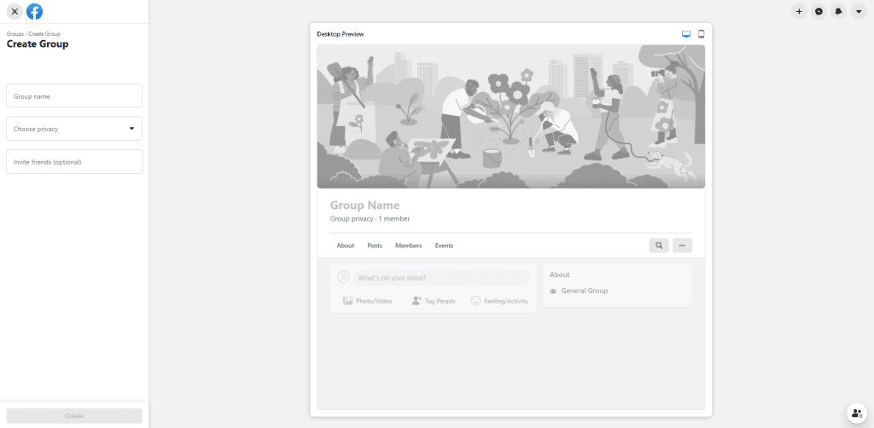Show notifications bell panel

[838, 11]
